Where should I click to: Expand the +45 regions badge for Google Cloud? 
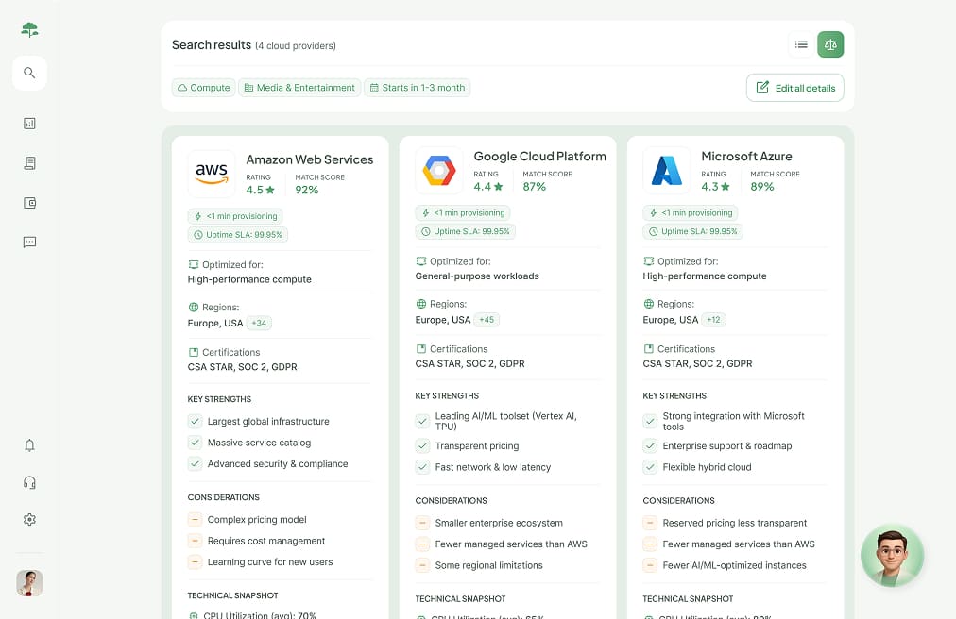click(487, 320)
